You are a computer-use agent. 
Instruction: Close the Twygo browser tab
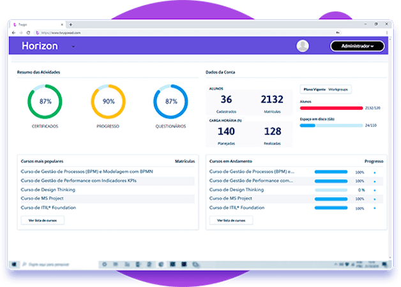pyautogui.click(x=62, y=24)
